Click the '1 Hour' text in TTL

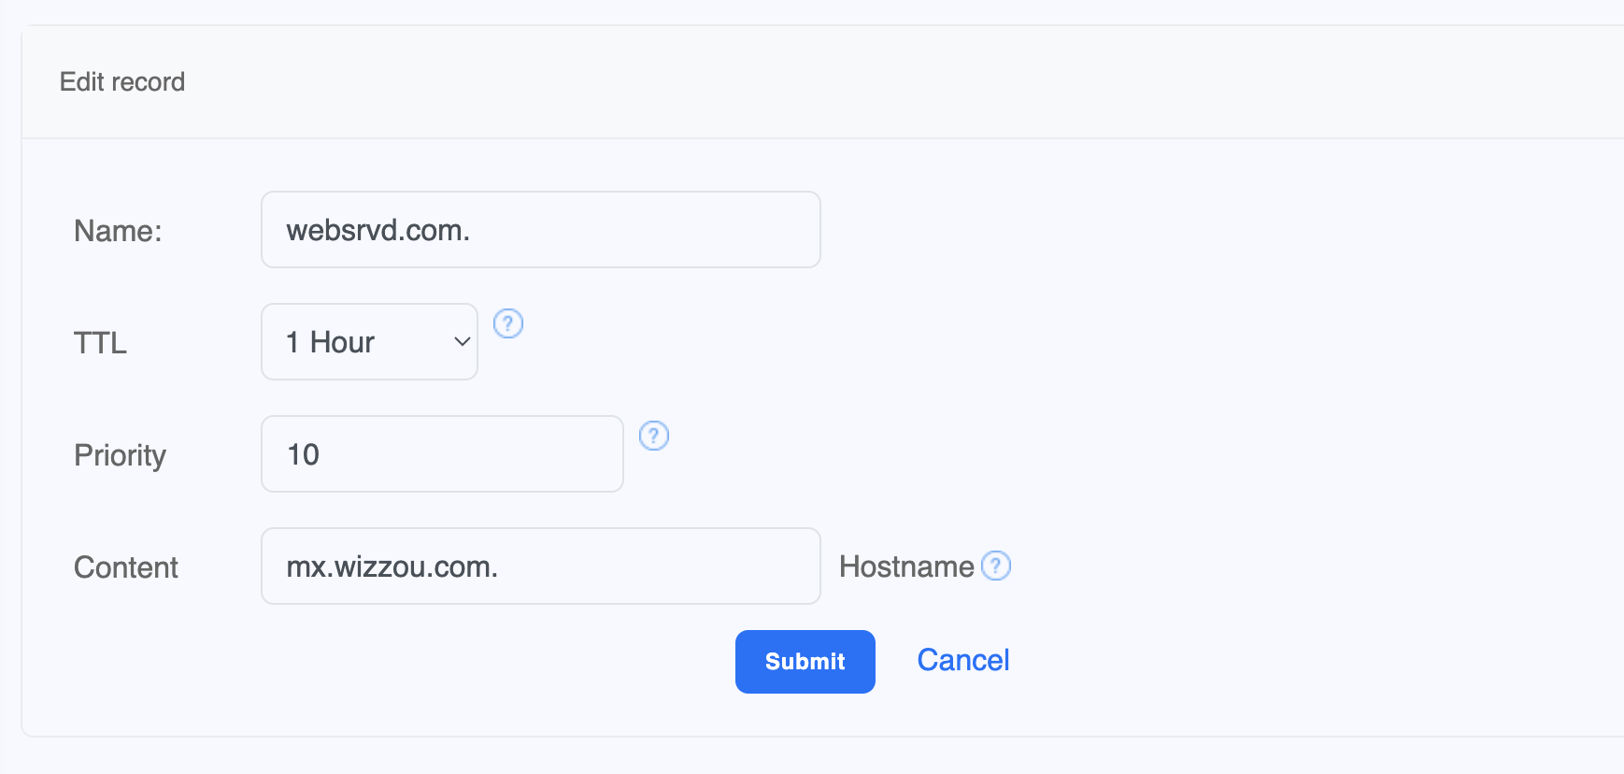pyautogui.click(x=330, y=342)
